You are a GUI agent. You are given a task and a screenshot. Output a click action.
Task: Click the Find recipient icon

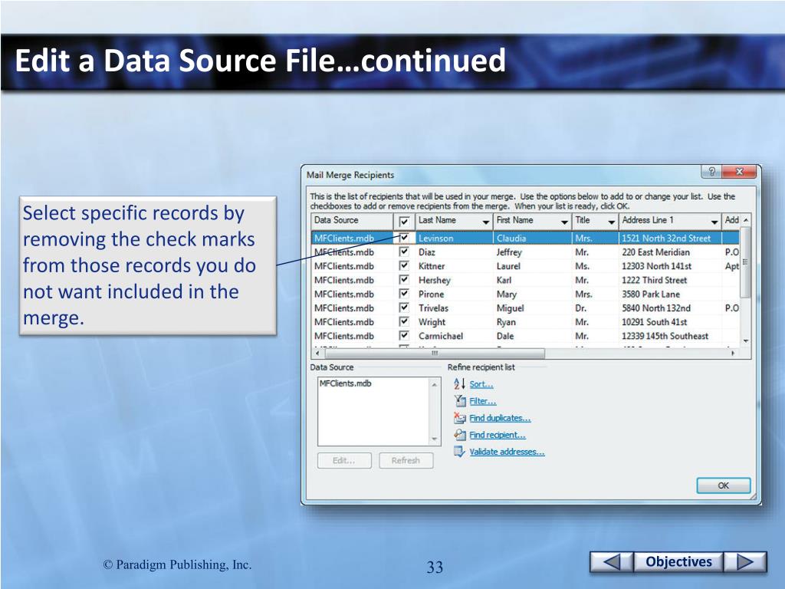click(460, 435)
